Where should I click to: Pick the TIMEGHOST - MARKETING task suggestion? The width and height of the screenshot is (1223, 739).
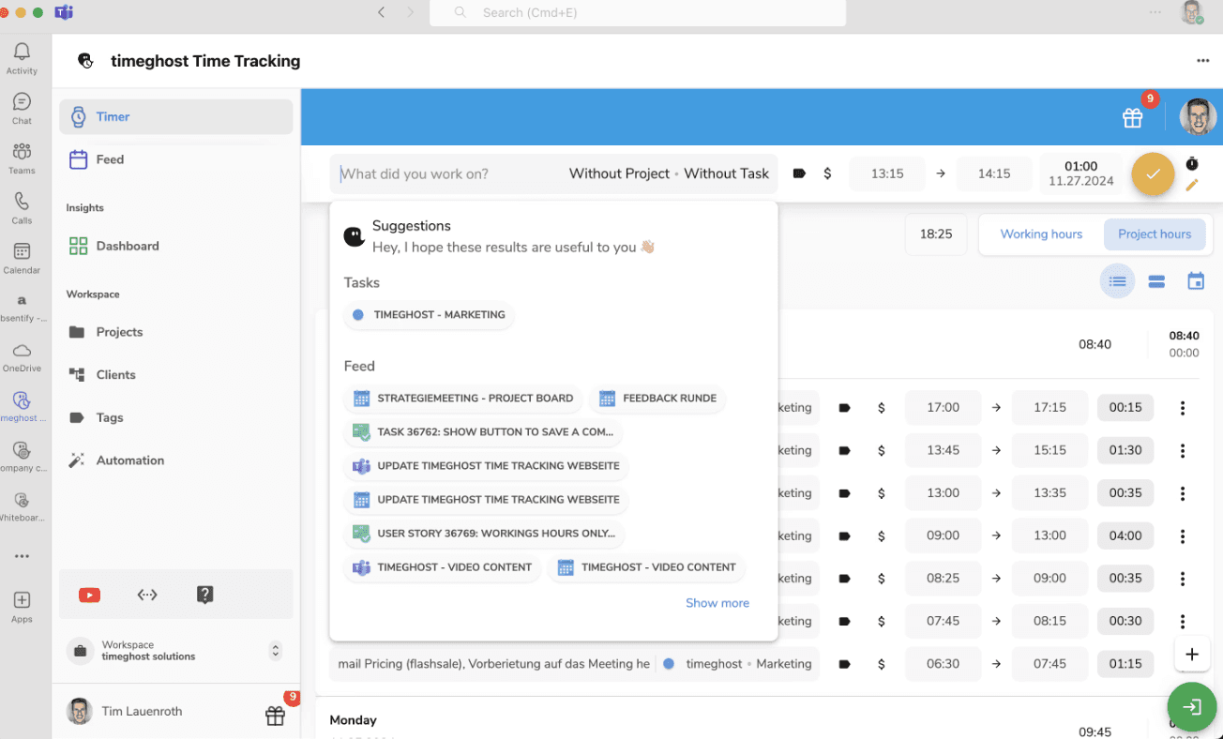coord(429,315)
